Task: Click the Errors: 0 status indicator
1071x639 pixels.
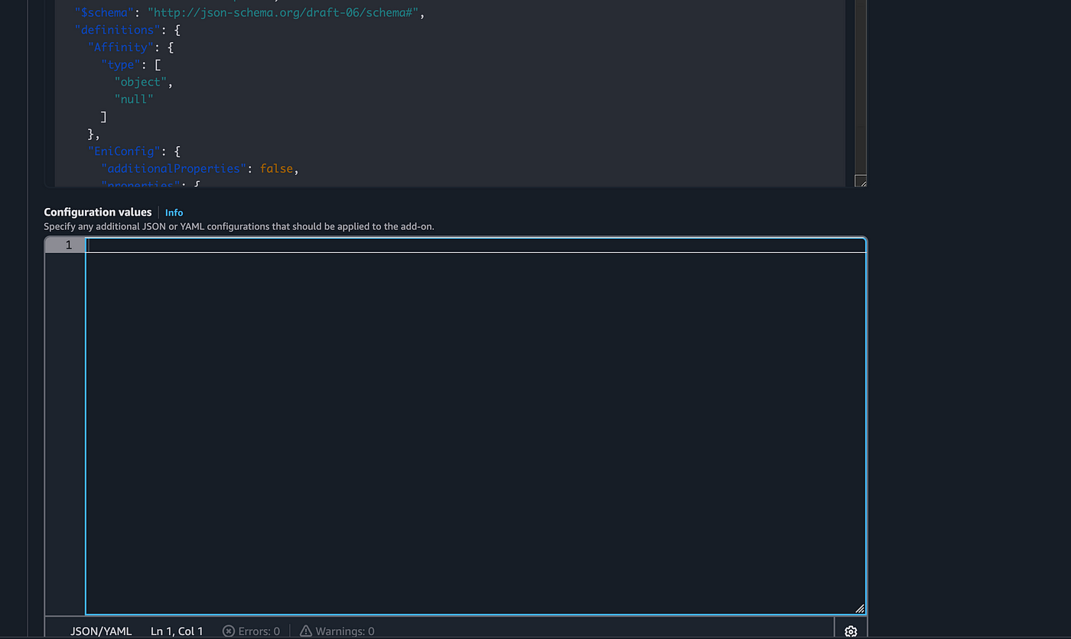Action: [251, 631]
